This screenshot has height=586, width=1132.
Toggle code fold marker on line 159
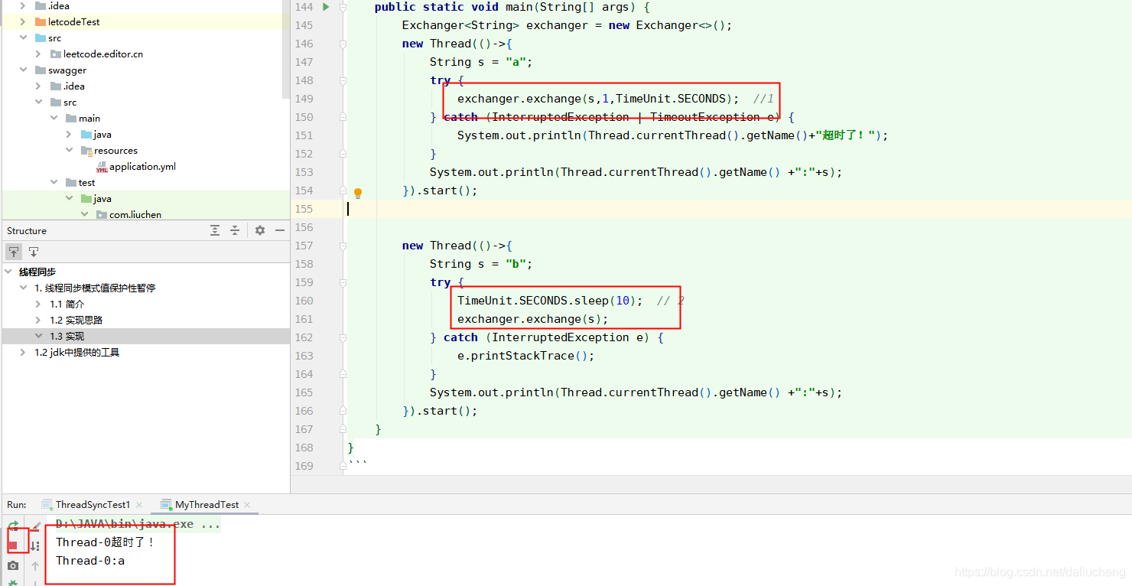(343, 282)
